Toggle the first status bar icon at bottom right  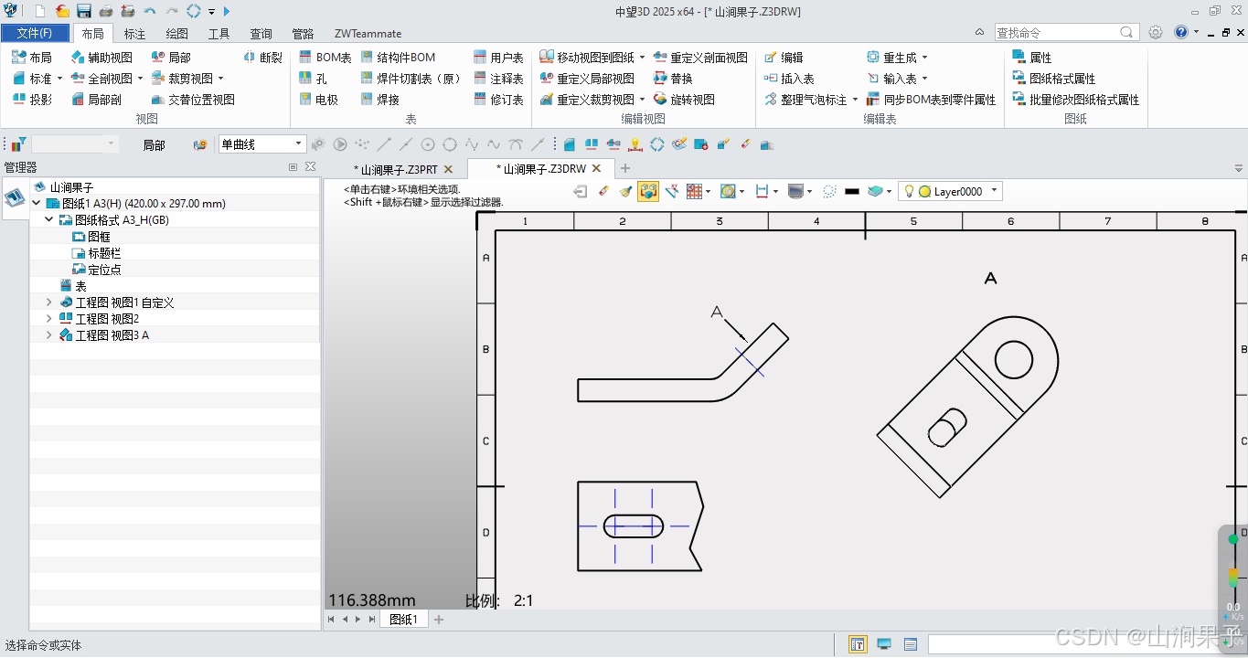[858, 644]
